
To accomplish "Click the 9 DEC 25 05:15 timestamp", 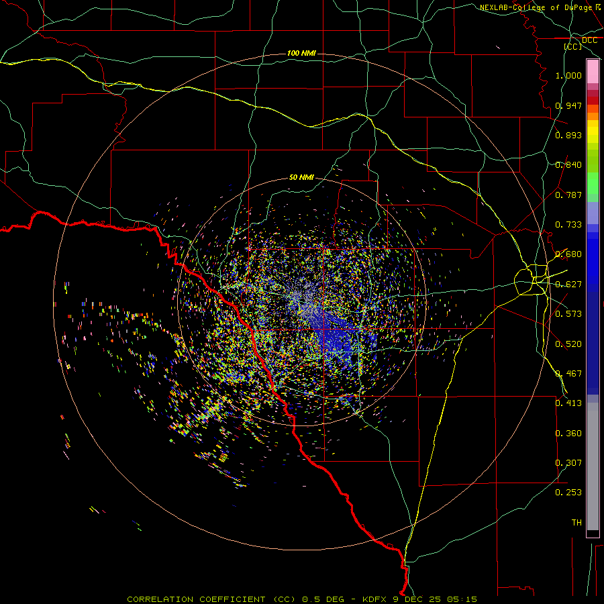I will [x=435, y=599].
